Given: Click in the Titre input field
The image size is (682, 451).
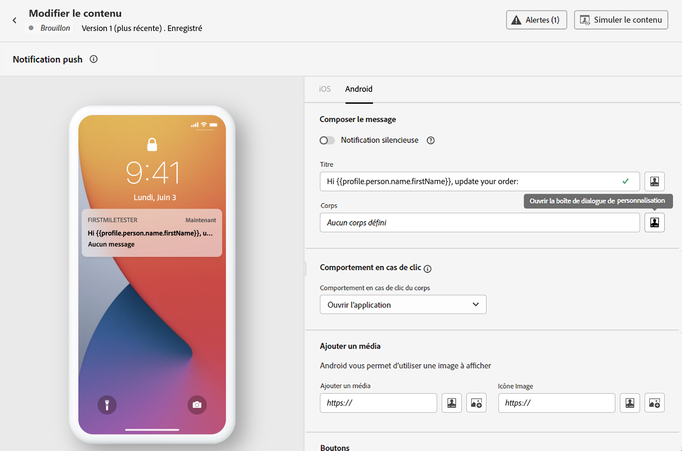Looking at the screenshot, I should pos(467,181).
